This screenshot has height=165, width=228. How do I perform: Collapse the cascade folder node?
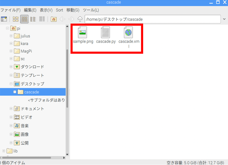(x=15, y=92)
